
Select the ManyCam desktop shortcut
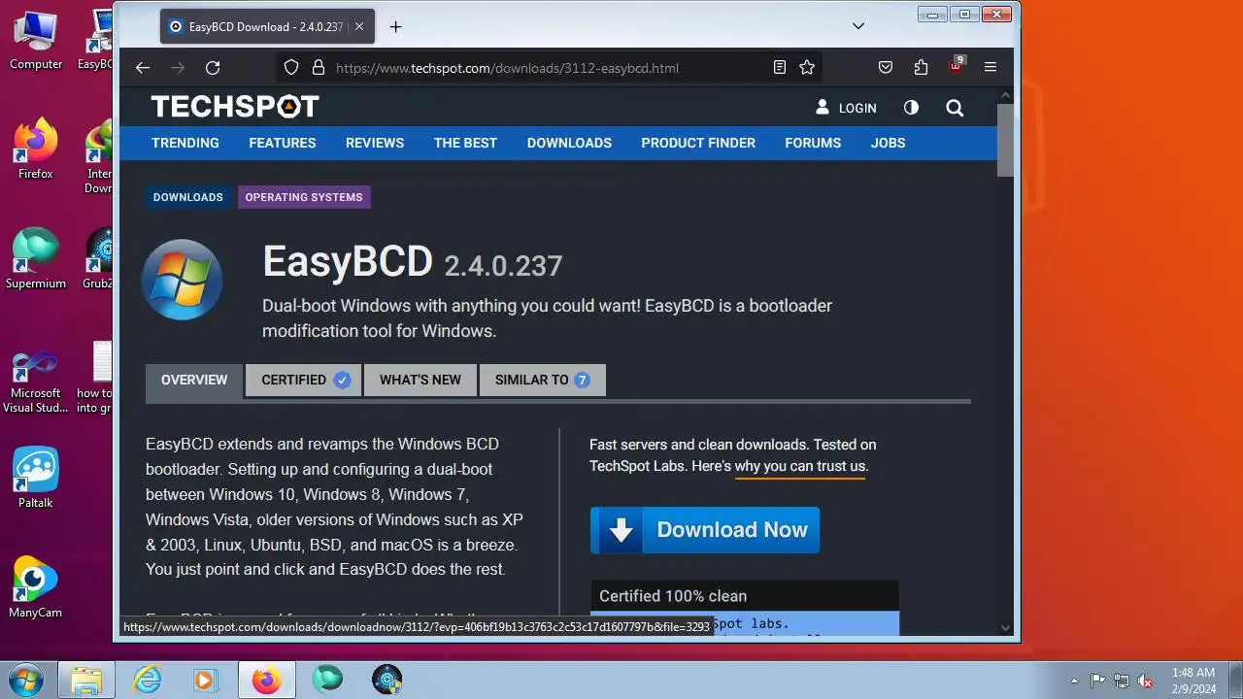click(x=36, y=588)
